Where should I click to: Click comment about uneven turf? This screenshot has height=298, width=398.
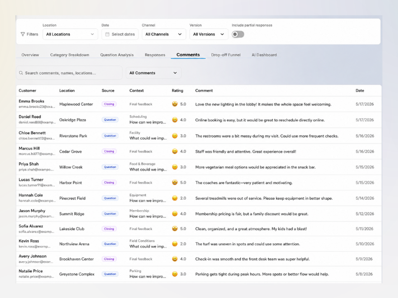(247, 244)
